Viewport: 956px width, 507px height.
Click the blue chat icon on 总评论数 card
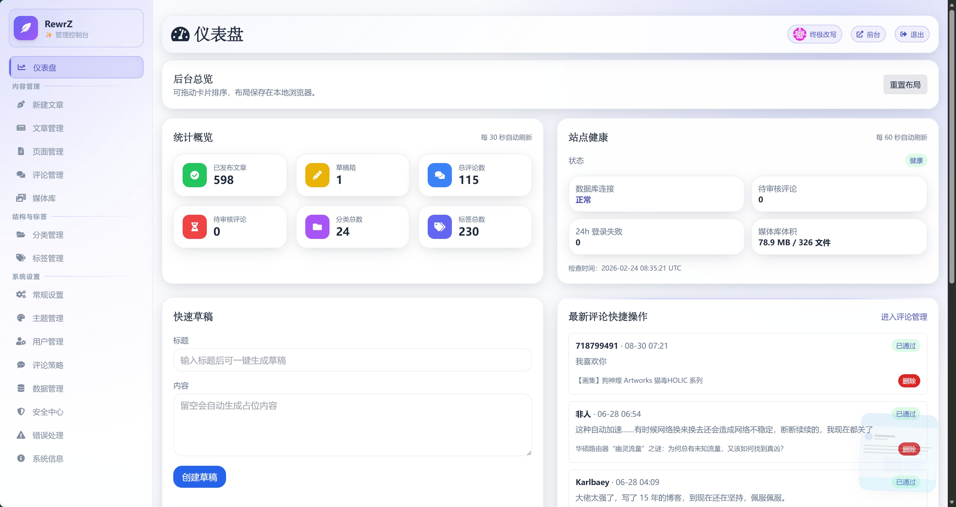[439, 175]
